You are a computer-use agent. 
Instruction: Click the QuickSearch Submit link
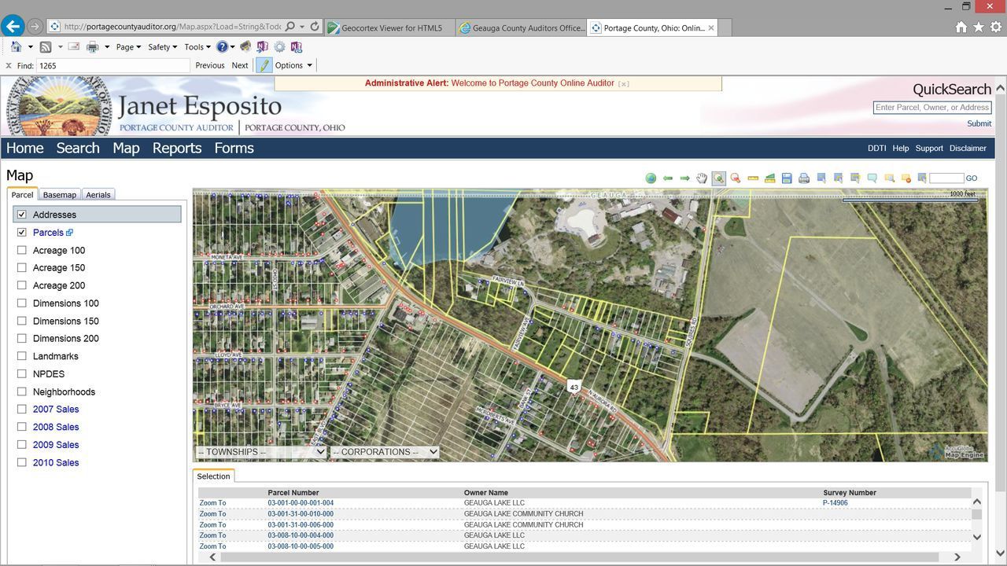[979, 123]
